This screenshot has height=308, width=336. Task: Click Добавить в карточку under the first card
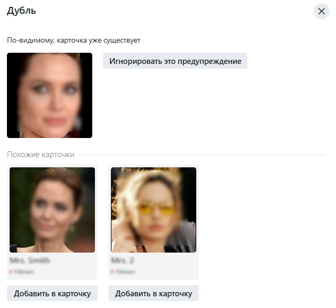(x=52, y=293)
